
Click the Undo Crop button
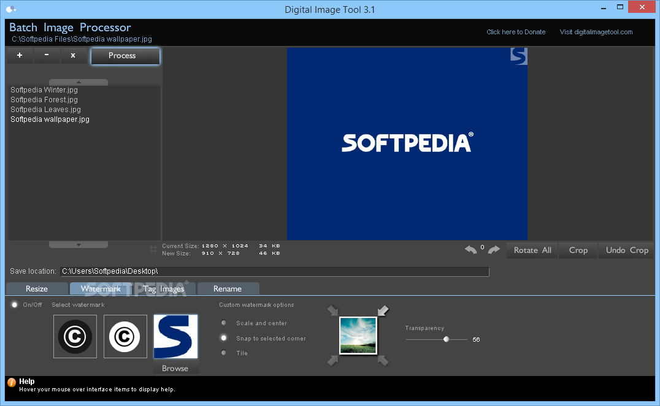[626, 250]
